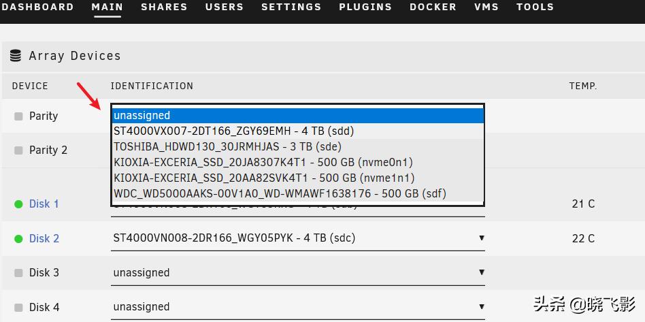Image resolution: width=645 pixels, height=322 pixels.
Task: Click the grey status indicator for Parity
Action: coord(18,116)
